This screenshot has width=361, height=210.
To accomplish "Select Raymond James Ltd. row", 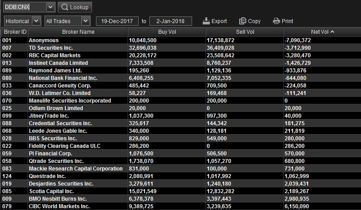I will 181,71.
